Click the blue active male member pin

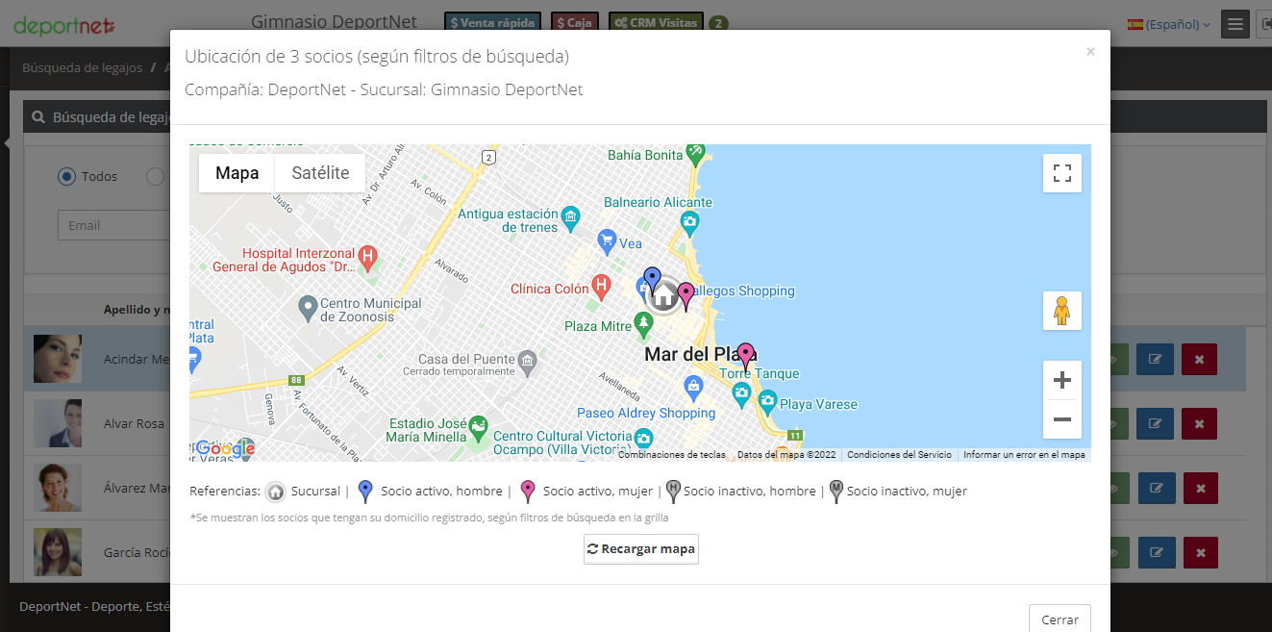tap(652, 280)
